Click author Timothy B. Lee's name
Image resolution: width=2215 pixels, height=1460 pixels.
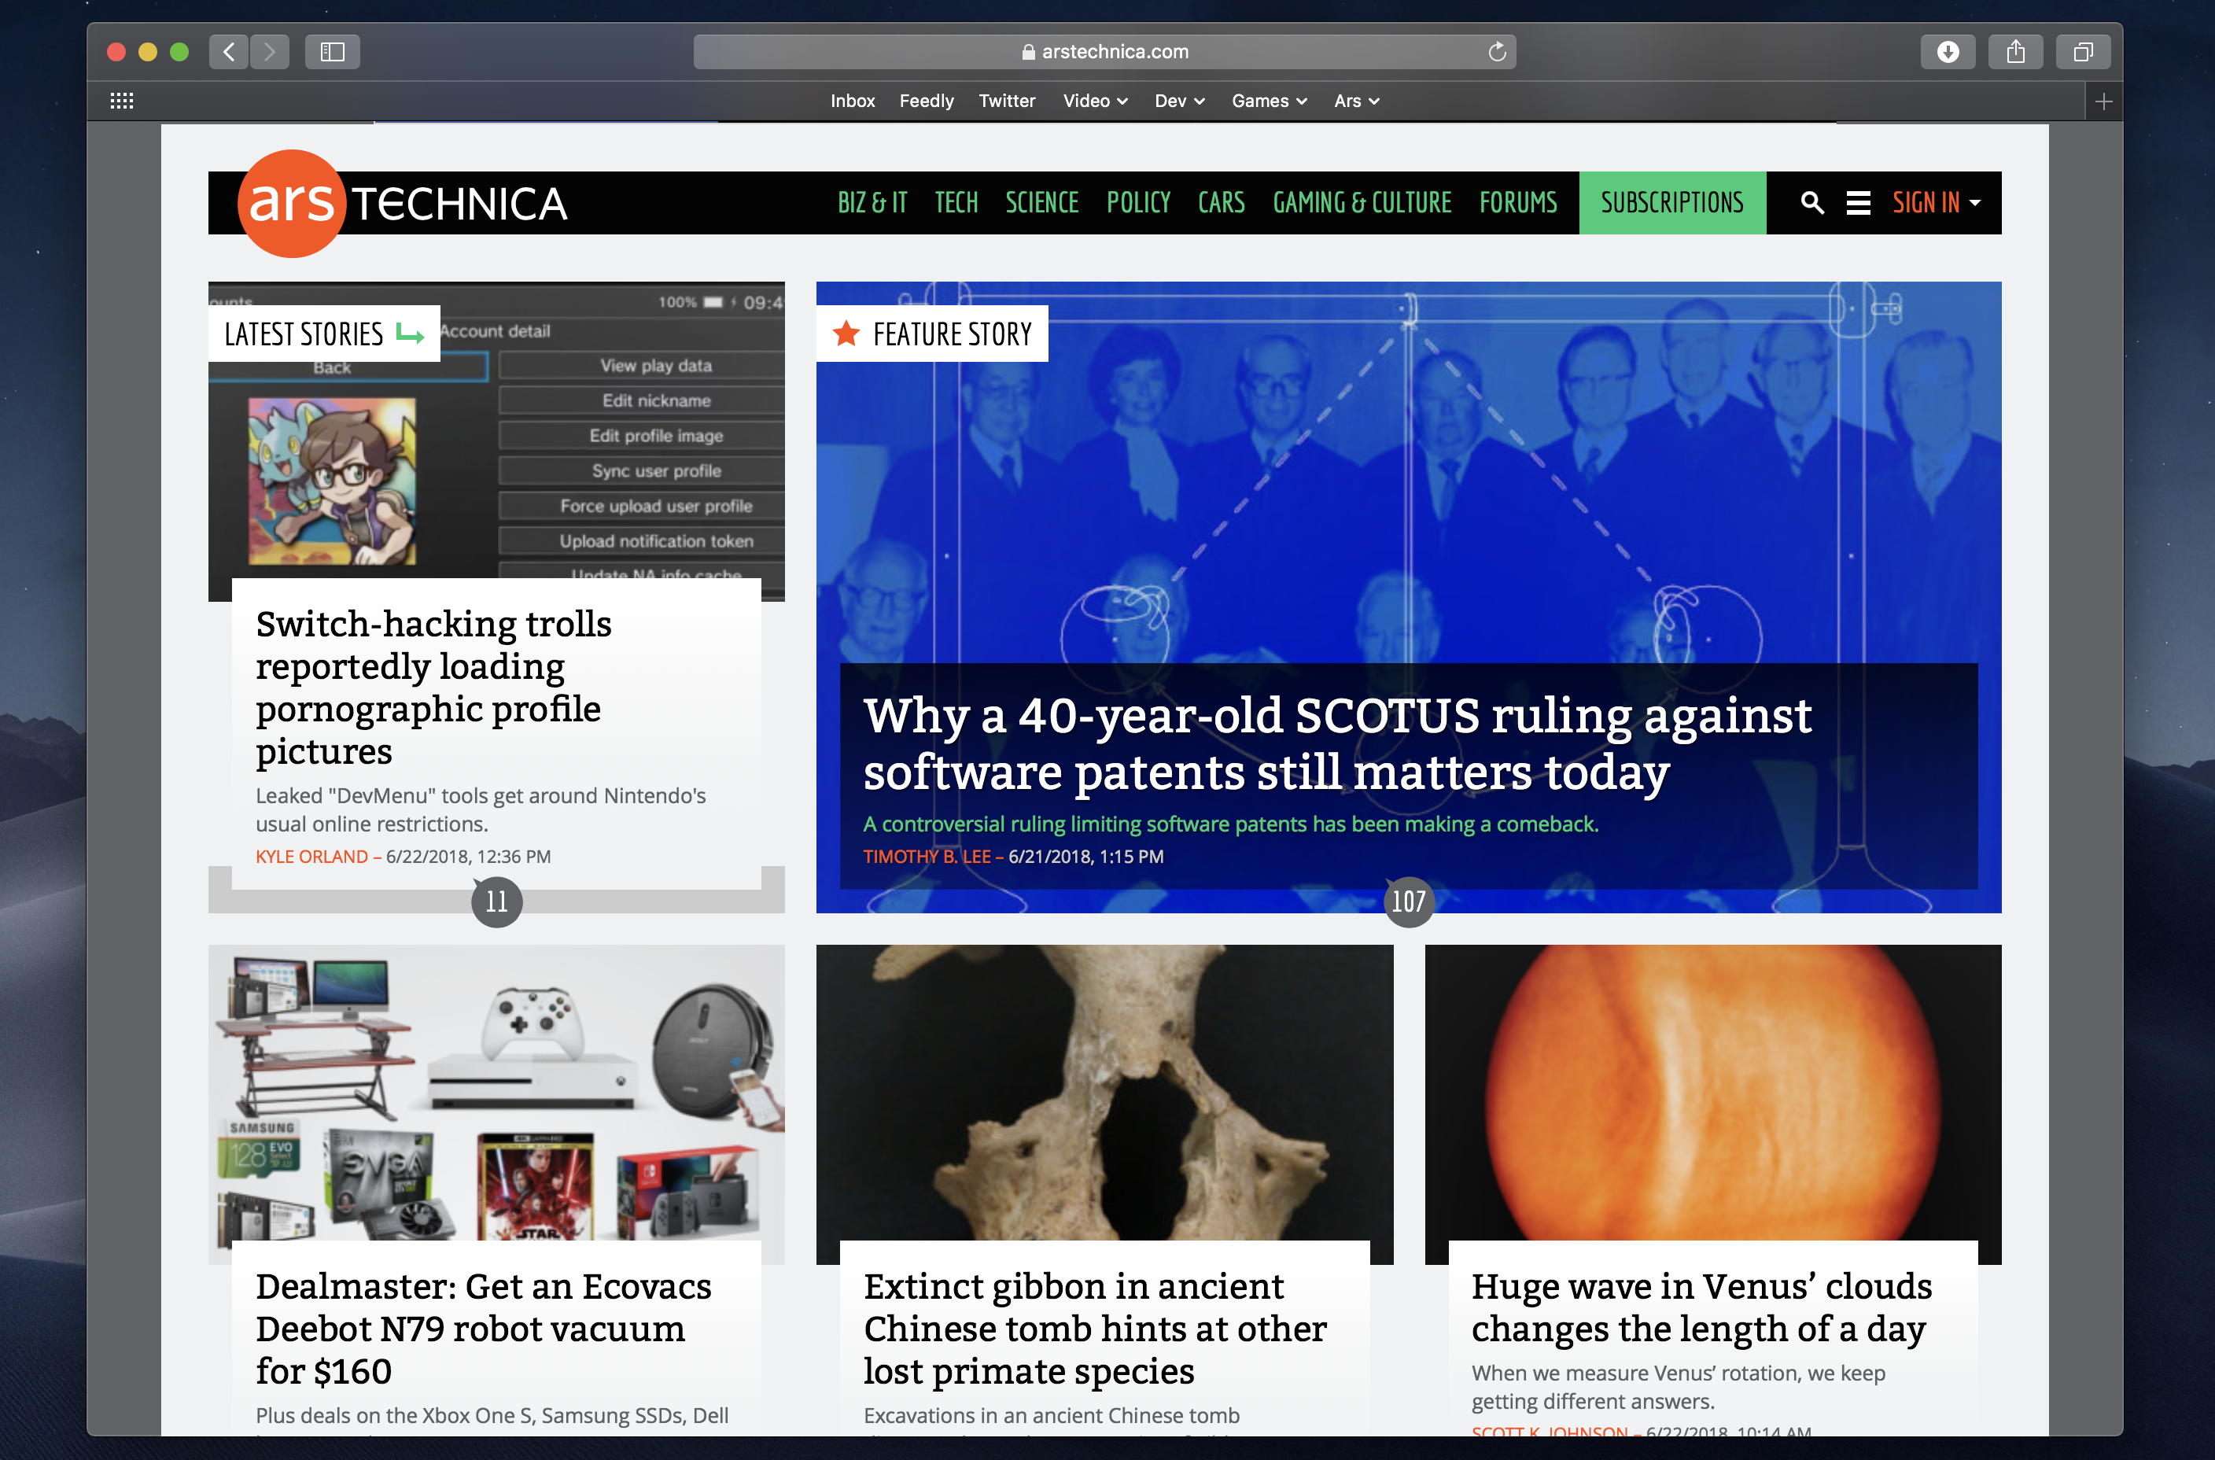pos(927,857)
